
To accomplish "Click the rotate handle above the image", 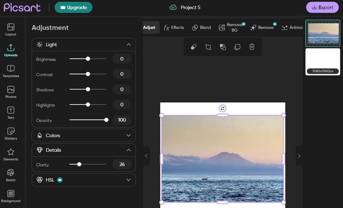I will [x=222, y=108].
